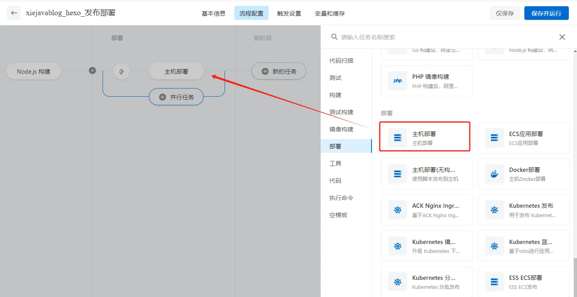Image resolution: width=577 pixels, height=297 pixels.
Task: Select the Docker部署 whale icon
Action: point(494,174)
